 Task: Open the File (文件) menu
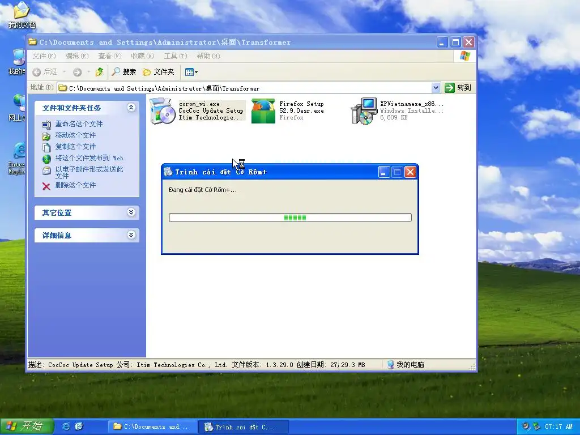(x=44, y=56)
